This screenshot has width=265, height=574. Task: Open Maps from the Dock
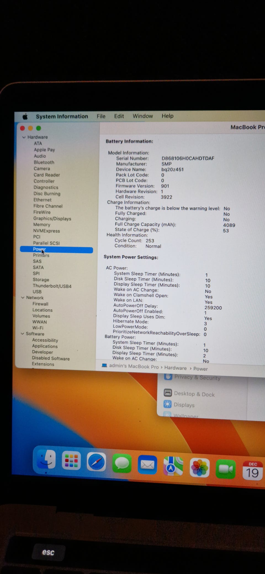click(x=173, y=466)
